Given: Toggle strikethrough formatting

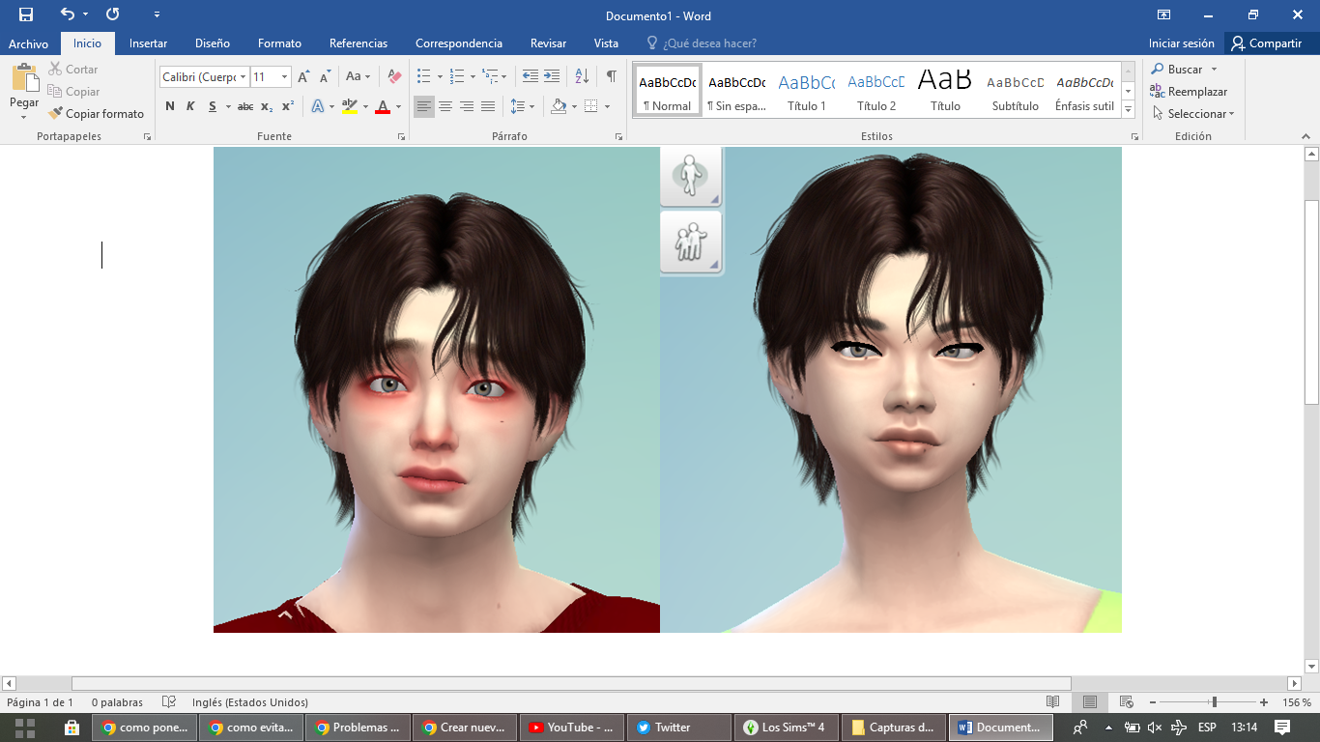Looking at the screenshot, I should (x=245, y=106).
